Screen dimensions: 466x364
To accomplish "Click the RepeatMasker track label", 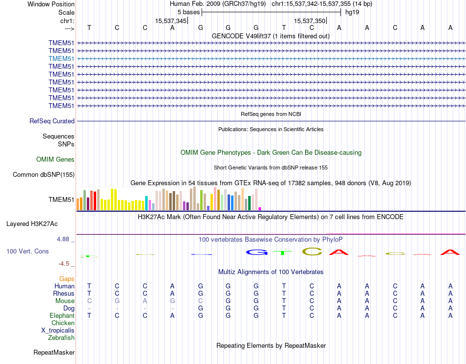I will (x=54, y=352).
